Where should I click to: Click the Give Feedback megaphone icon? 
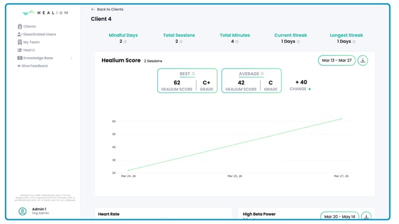click(18, 66)
